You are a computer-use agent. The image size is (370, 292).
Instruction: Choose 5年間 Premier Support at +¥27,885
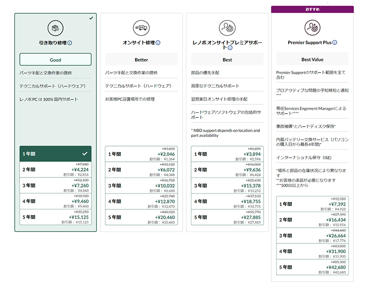(x=227, y=217)
